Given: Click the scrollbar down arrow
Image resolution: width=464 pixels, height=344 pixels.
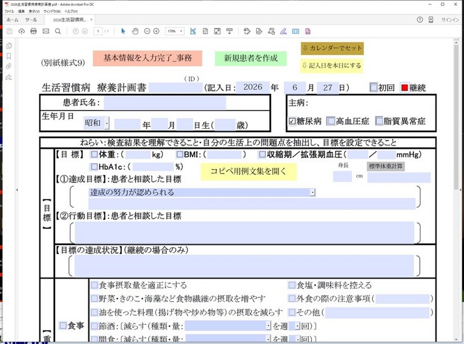Looking at the screenshot, I should [456, 339].
